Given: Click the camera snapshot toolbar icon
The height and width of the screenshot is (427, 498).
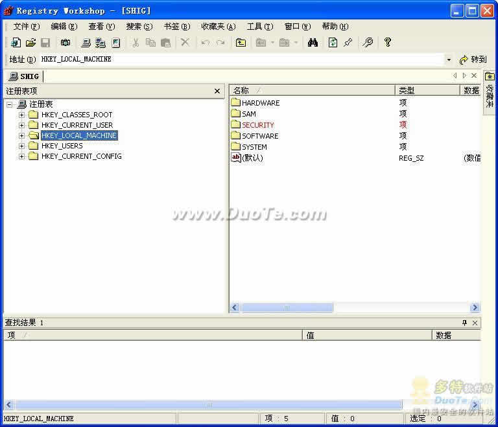Looking at the screenshot, I should [x=65, y=42].
